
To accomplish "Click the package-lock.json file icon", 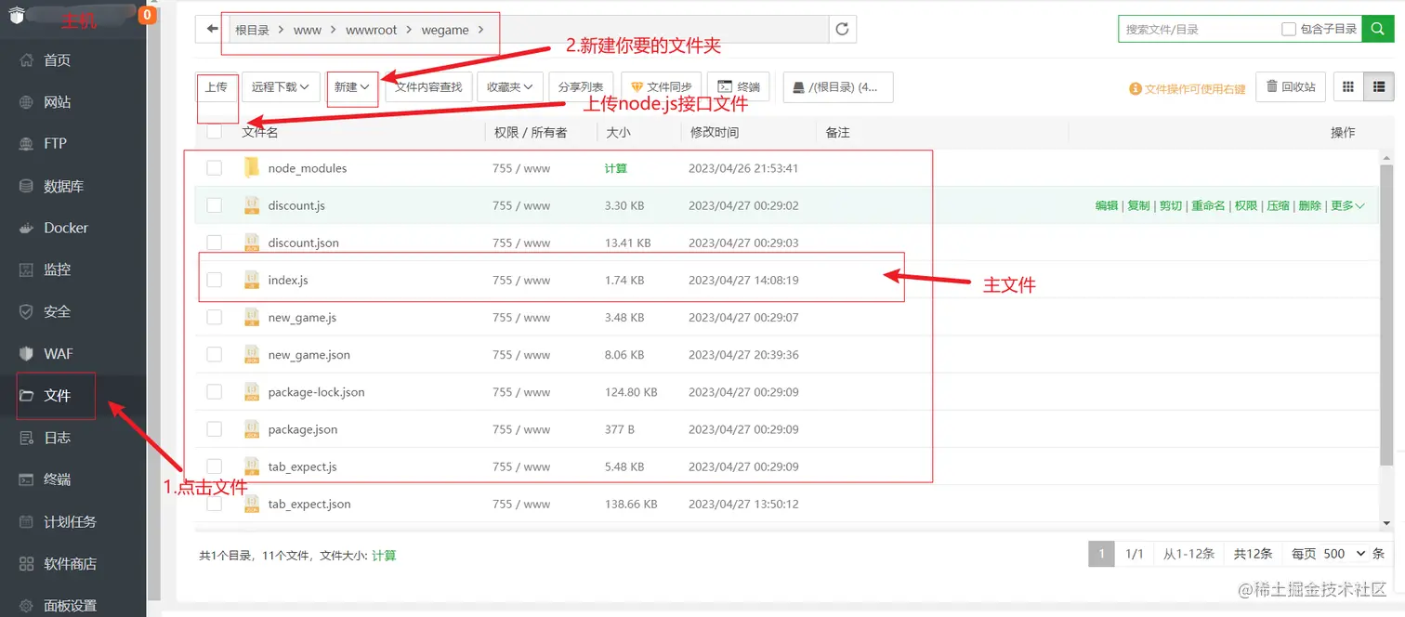I will [x=252, y=392].
